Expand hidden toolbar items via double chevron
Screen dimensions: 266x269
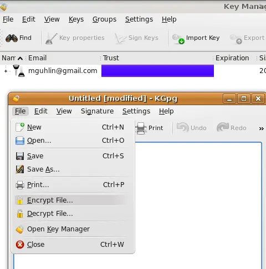pyautogui.click(x=261, y=128)
